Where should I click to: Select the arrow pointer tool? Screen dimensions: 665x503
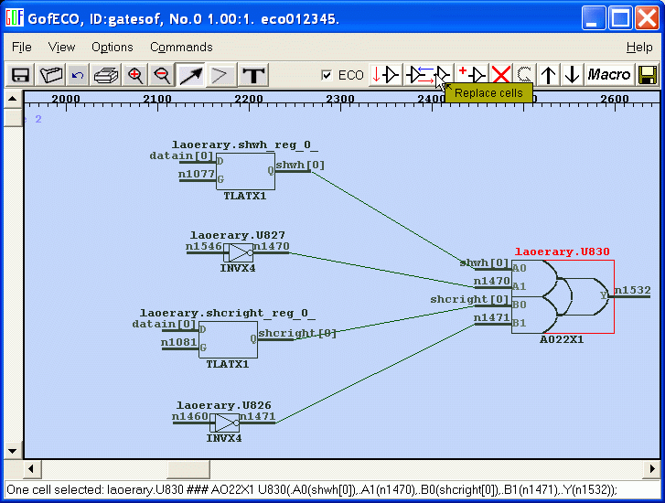191,76
